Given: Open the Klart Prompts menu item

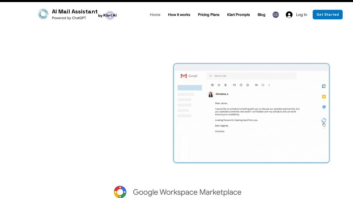Looking at the screenshot, I should tap(239, 15).
